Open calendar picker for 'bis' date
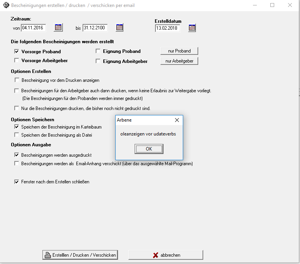The width and height of the screenshot is (300, 264). coord(120,27)
